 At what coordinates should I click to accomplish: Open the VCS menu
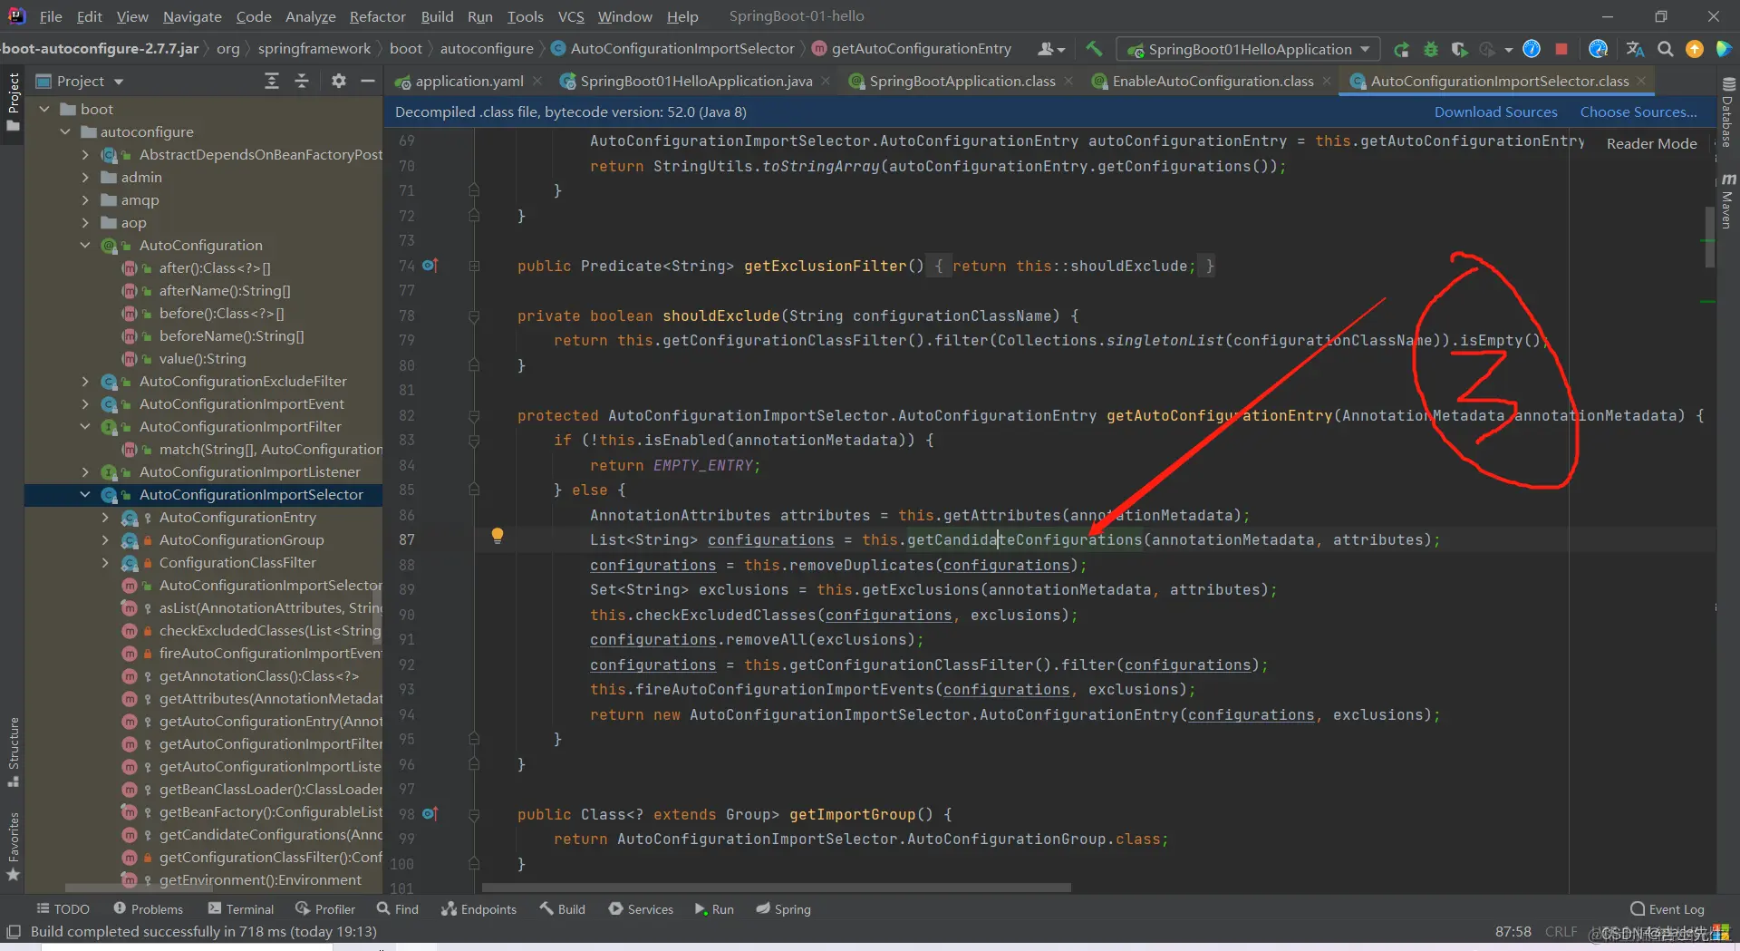[571, 16]
